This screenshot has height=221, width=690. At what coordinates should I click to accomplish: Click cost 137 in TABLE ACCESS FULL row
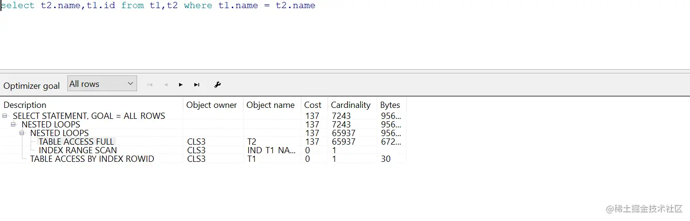312,142
